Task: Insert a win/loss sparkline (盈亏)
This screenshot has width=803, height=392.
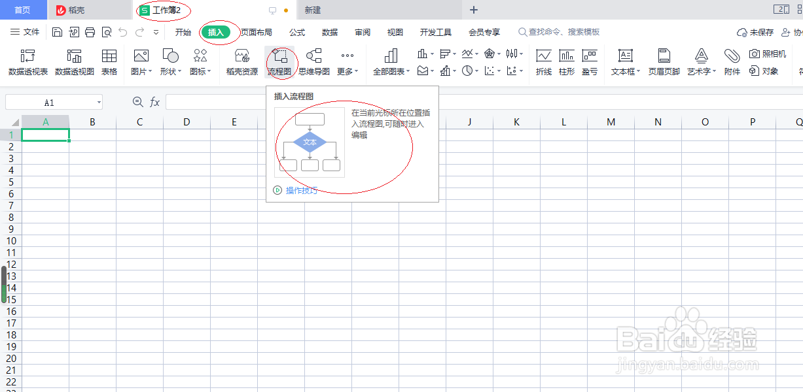Action: [590, 62]
